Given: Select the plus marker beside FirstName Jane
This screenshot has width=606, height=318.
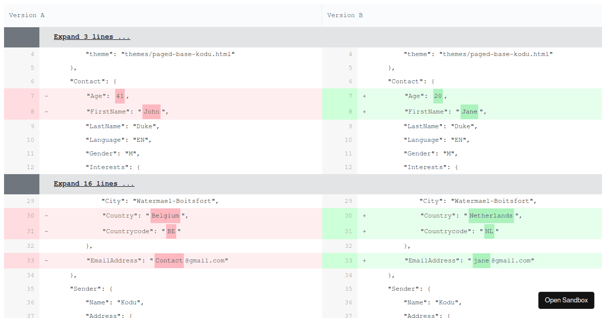Looking at the screenshot, I should coord(364,112).
